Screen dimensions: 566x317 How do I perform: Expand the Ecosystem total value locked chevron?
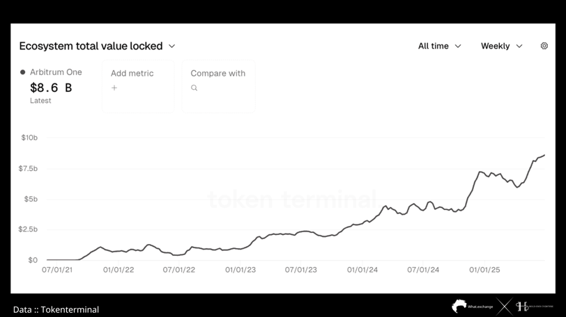171,46
